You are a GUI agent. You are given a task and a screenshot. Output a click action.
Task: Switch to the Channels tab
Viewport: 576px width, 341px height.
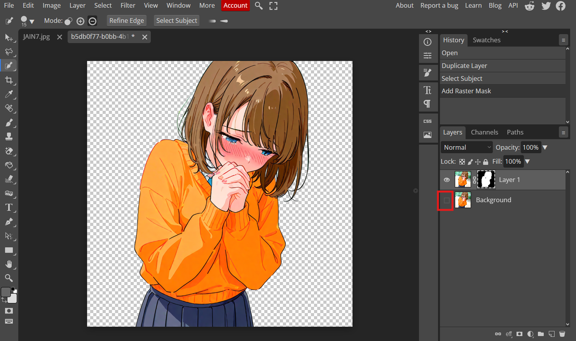(485, 132)
